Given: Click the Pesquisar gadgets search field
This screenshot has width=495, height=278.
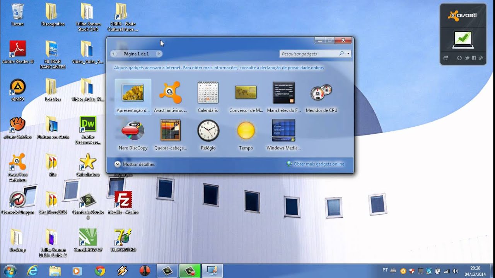Looking at the screenshot, I should coord(309,54).
